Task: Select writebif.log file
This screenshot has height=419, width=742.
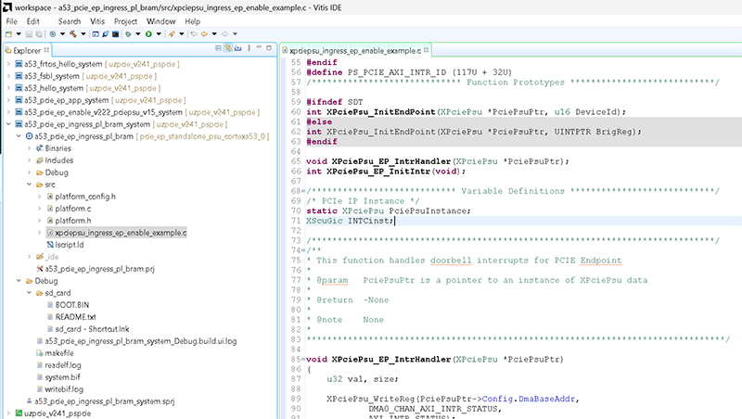Action: point(64,389)
